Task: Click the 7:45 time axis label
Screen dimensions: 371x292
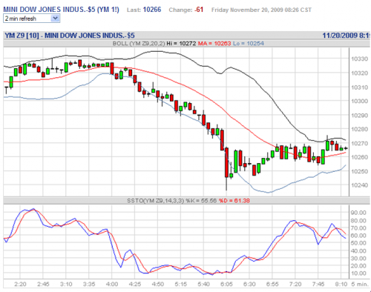Action: (x=318, y=284)
